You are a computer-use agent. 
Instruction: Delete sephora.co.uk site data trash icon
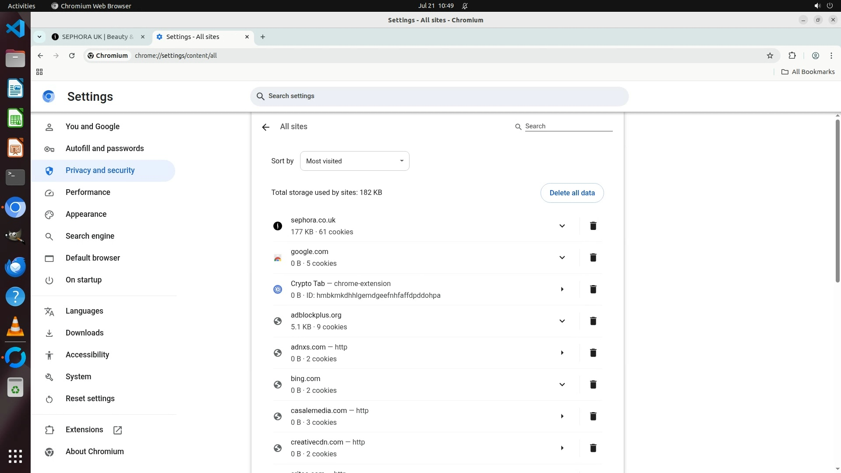click(x=593, y=226)
